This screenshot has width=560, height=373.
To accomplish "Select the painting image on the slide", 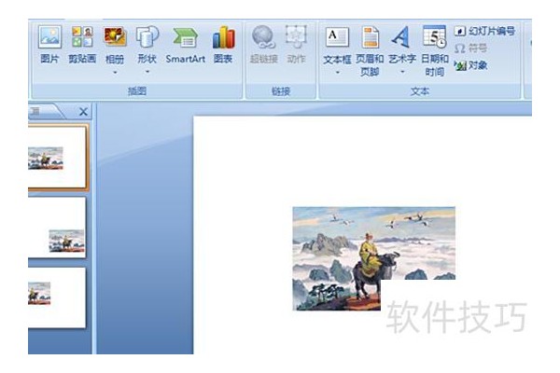I will (374, 258).
